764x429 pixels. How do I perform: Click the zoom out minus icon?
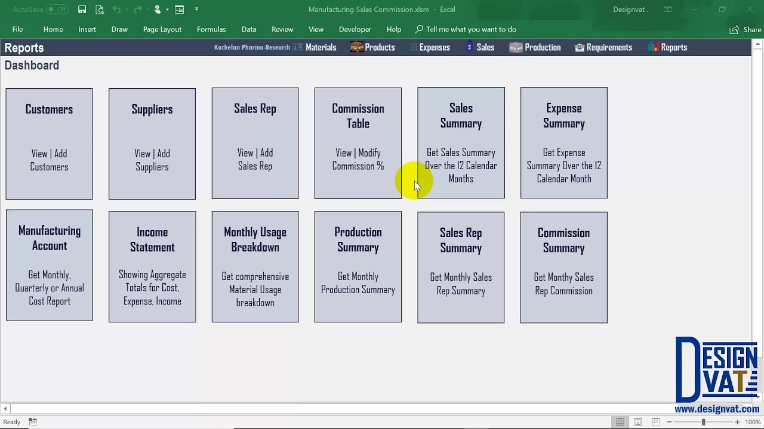669,422
